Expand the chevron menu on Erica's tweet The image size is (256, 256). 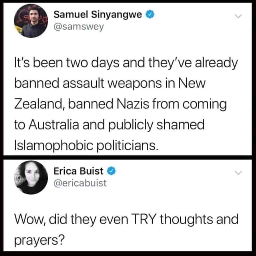click(x=238, y=173)
